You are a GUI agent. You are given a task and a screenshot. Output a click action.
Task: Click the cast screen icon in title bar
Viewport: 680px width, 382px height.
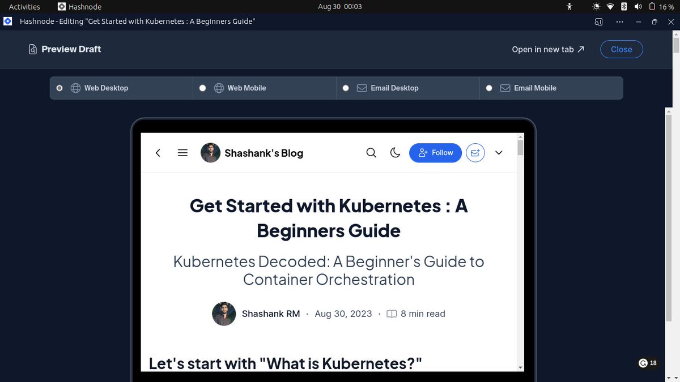pos(598,22)
